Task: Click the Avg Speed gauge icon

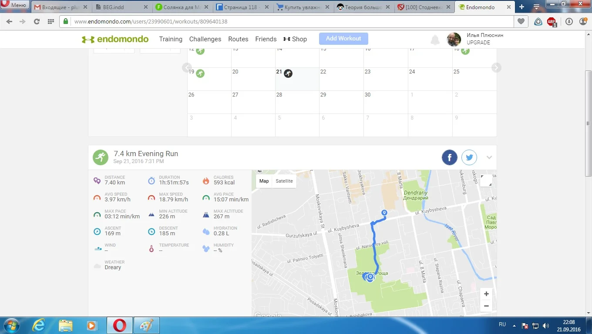Action: [97, 197]
